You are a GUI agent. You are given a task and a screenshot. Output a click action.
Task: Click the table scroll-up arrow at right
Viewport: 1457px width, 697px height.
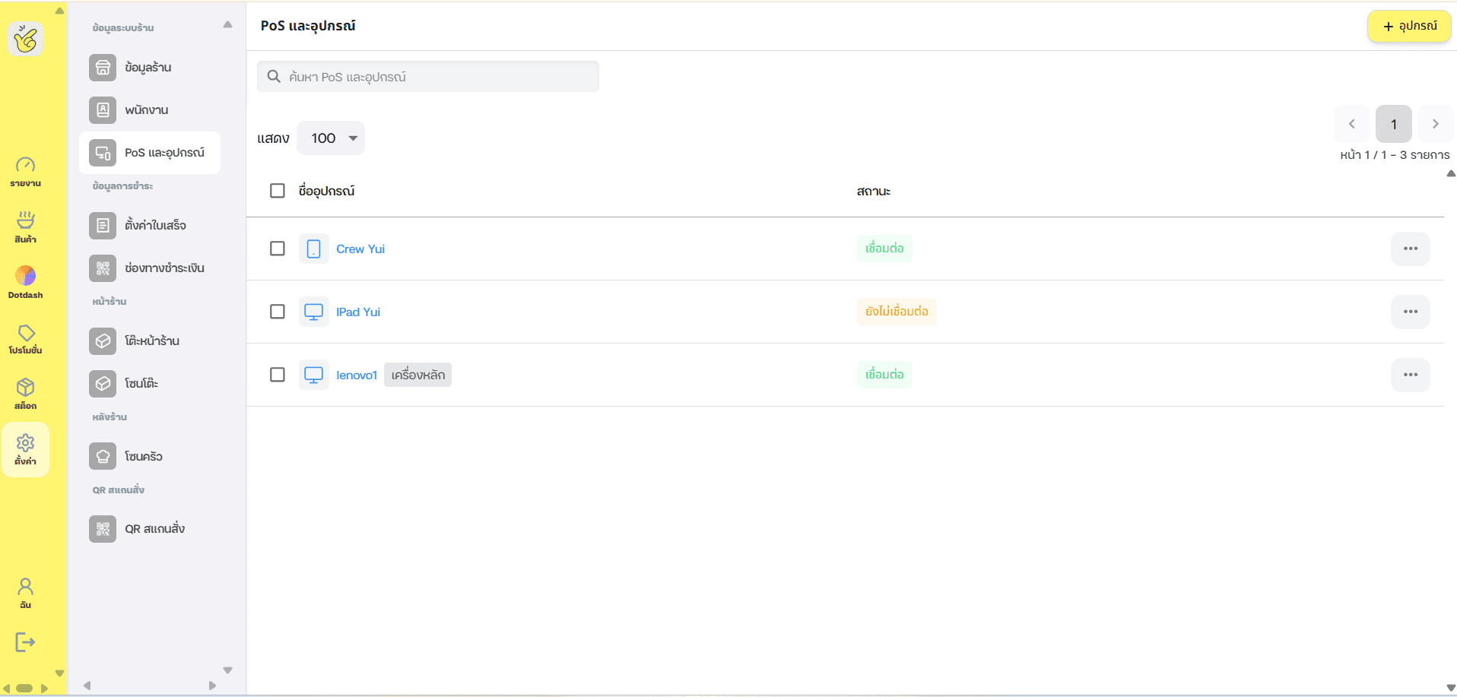click(x=1451, y=174)
